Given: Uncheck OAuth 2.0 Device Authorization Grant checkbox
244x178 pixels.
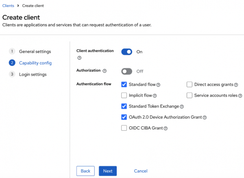Looking at the screenshot, I should click(124, 117).
